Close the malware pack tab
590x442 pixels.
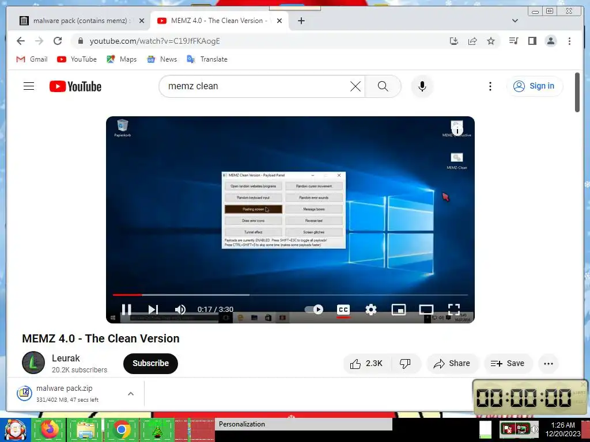click(x=142, y=21)
